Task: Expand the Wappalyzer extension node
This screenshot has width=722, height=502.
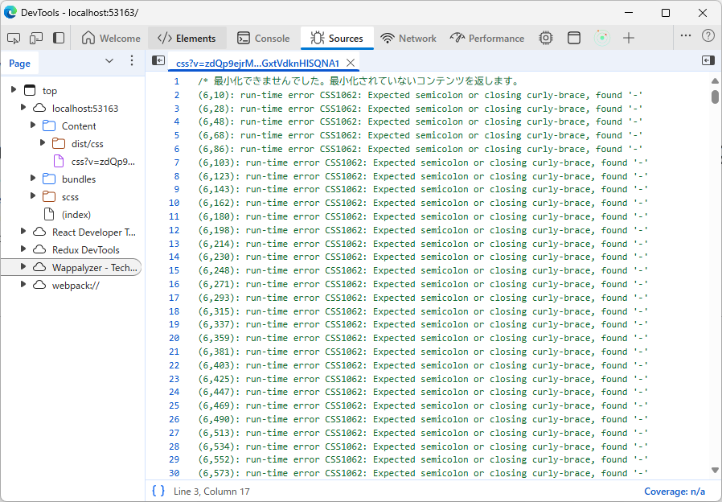Action: (24, 267)
